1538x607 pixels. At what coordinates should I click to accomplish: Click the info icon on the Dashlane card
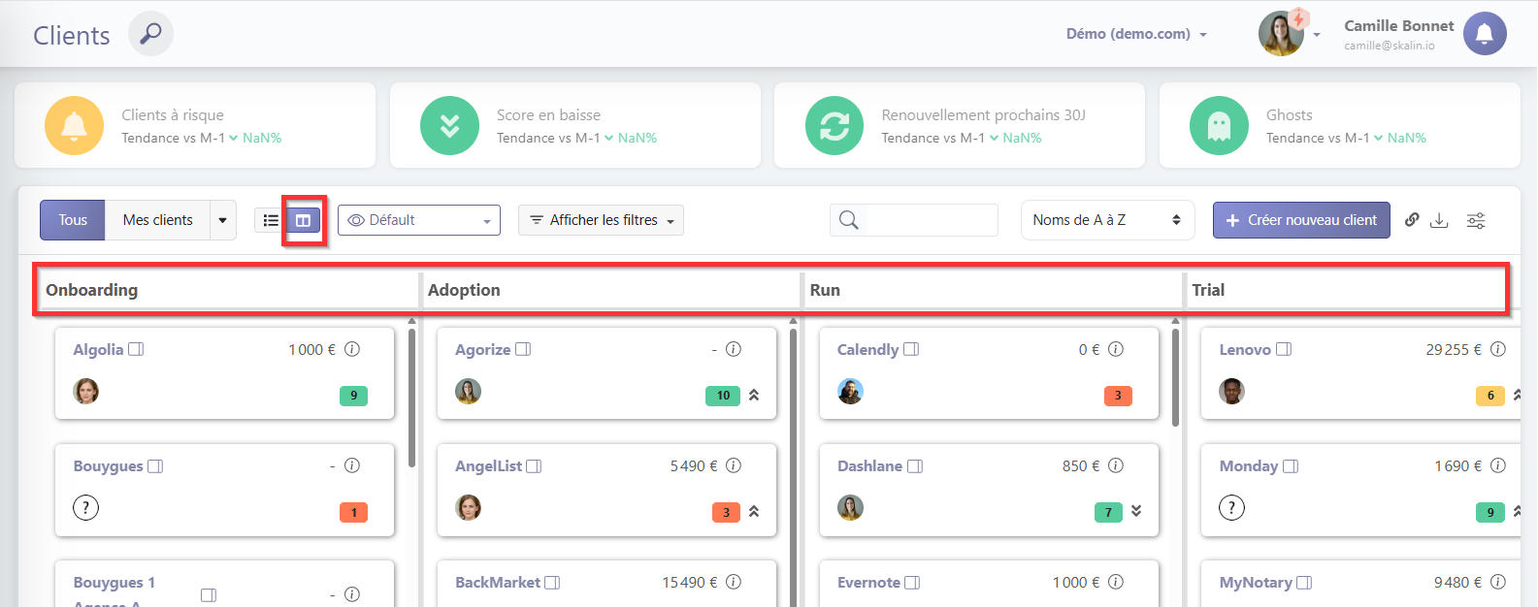[x=1116, y=465]
